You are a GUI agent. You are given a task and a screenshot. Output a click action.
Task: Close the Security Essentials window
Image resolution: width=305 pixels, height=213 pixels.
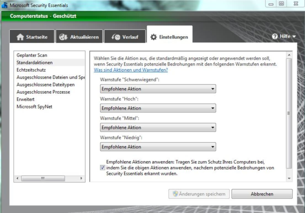coord(296,4)
